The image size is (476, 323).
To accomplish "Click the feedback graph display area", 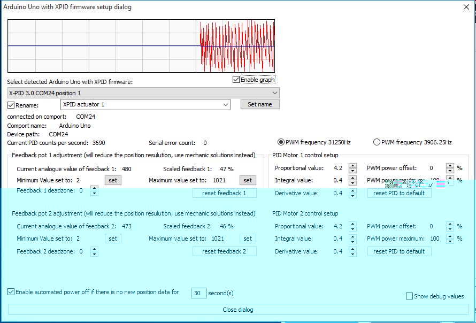I will [x=141, y=46].
